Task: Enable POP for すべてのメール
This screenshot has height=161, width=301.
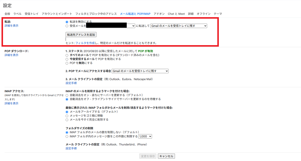Action: [x=67, y=55]
